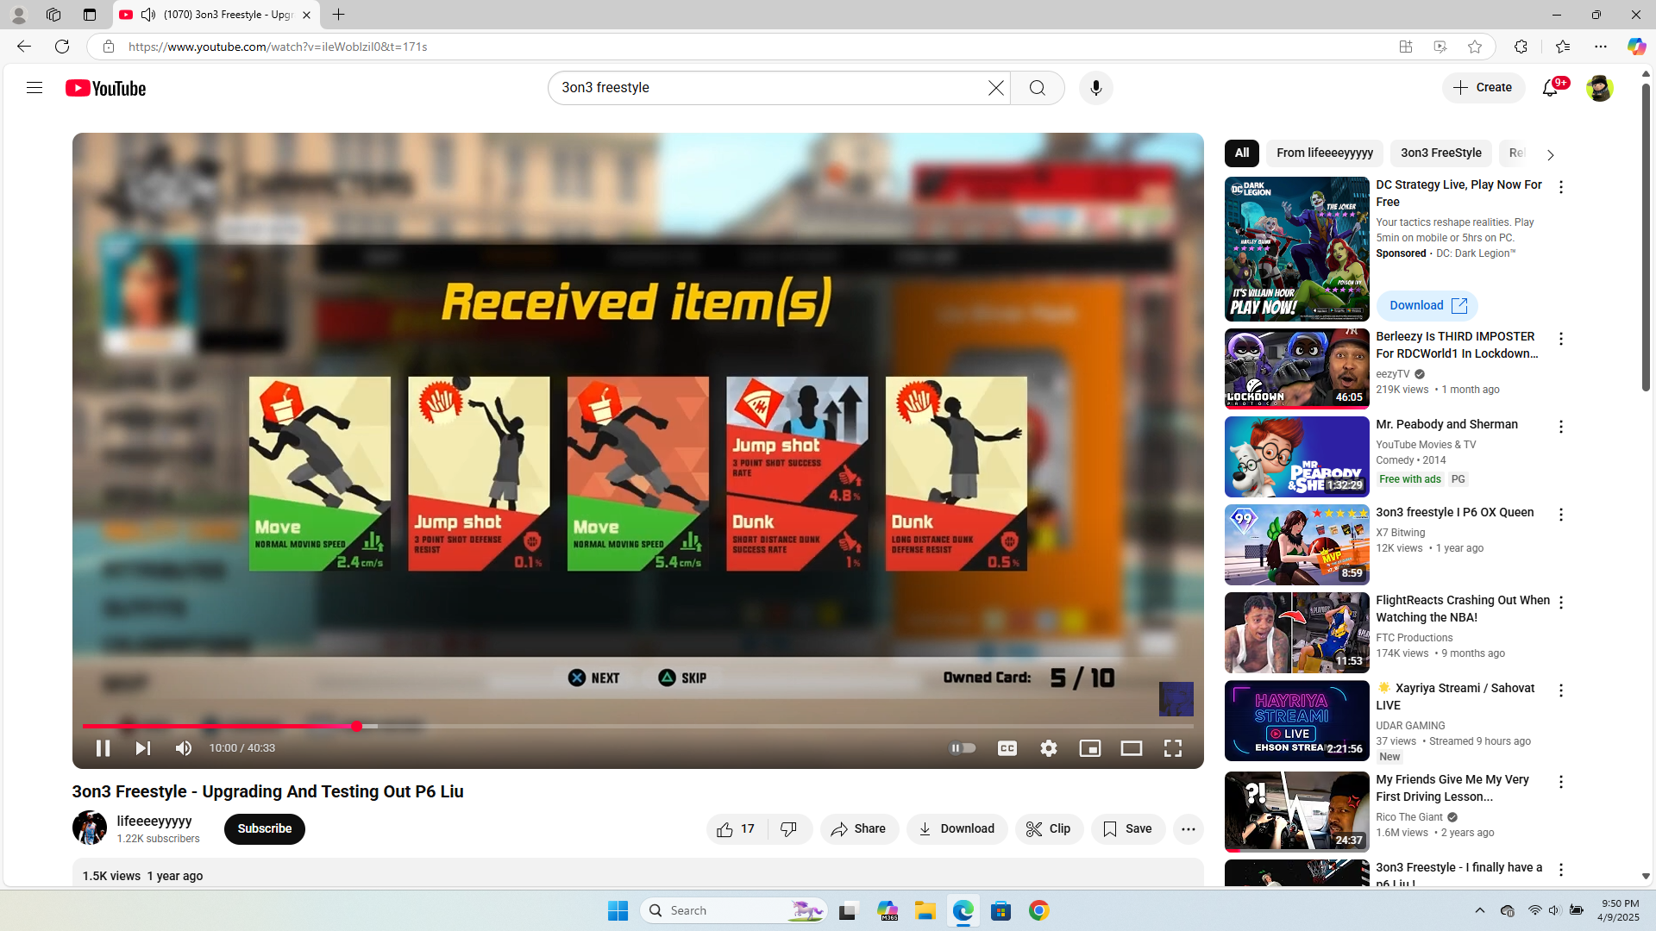The width and height of the screenshot is (1656, 931).
Task: Dislike the video
Action: [x=789, y=829]
